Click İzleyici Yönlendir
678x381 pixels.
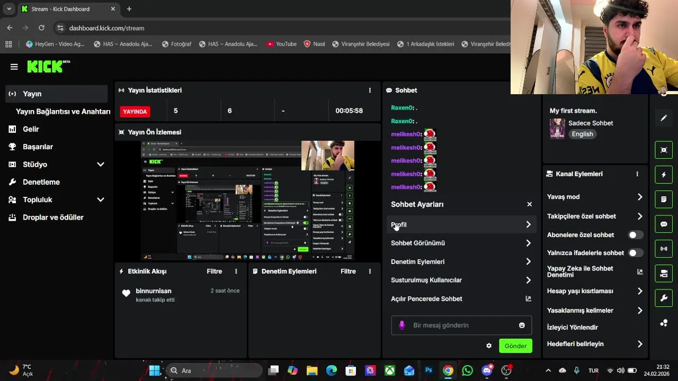click(x=573, y=328)
